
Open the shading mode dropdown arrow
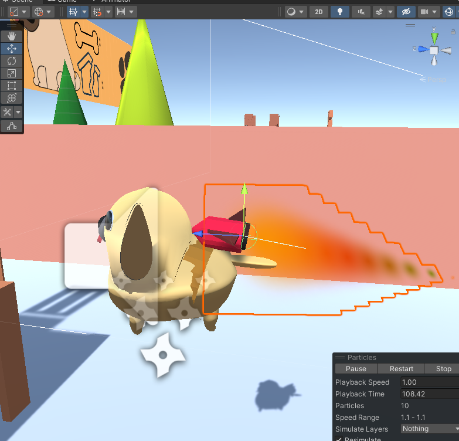pos(24,12)
